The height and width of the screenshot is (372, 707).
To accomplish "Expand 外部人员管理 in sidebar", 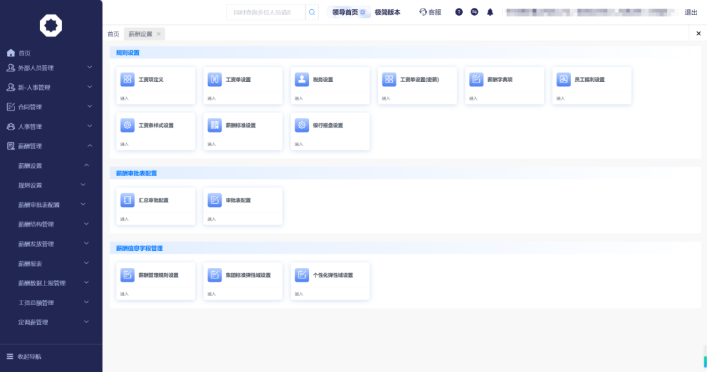I will coord(45,67).
